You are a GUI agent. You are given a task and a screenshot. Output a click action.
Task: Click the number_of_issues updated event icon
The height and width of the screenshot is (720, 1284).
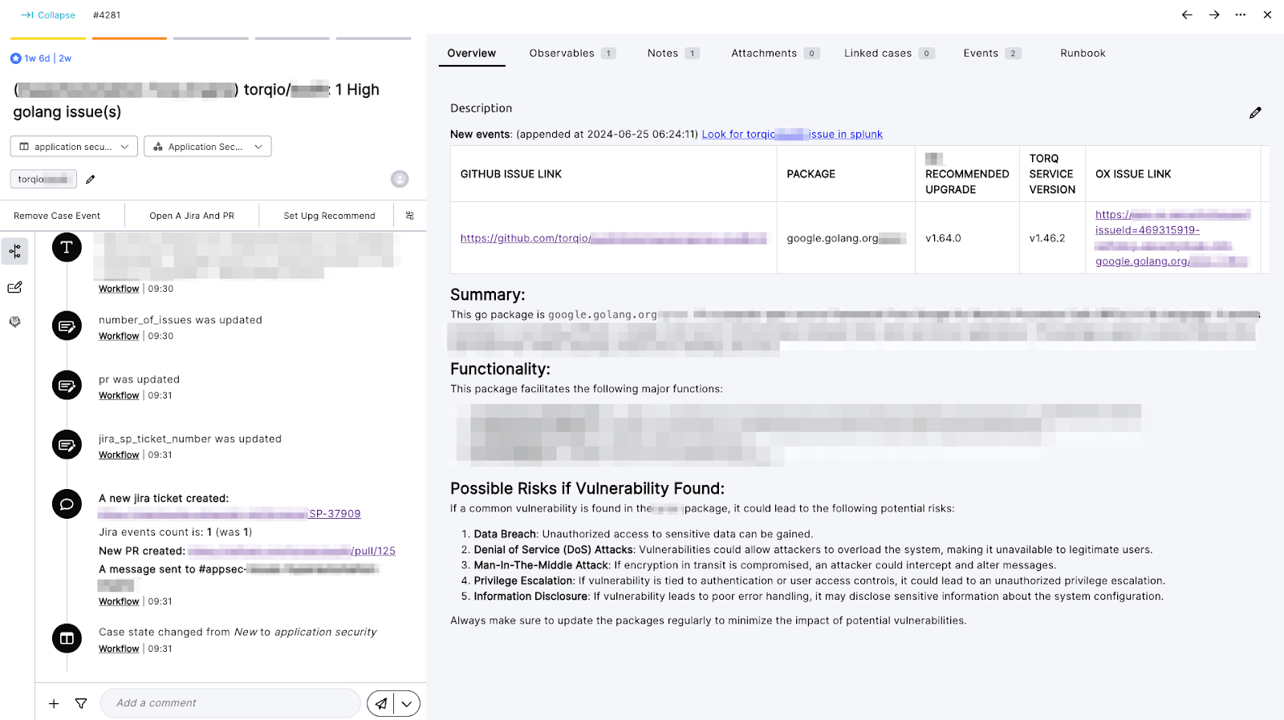(x=67, y=326)
